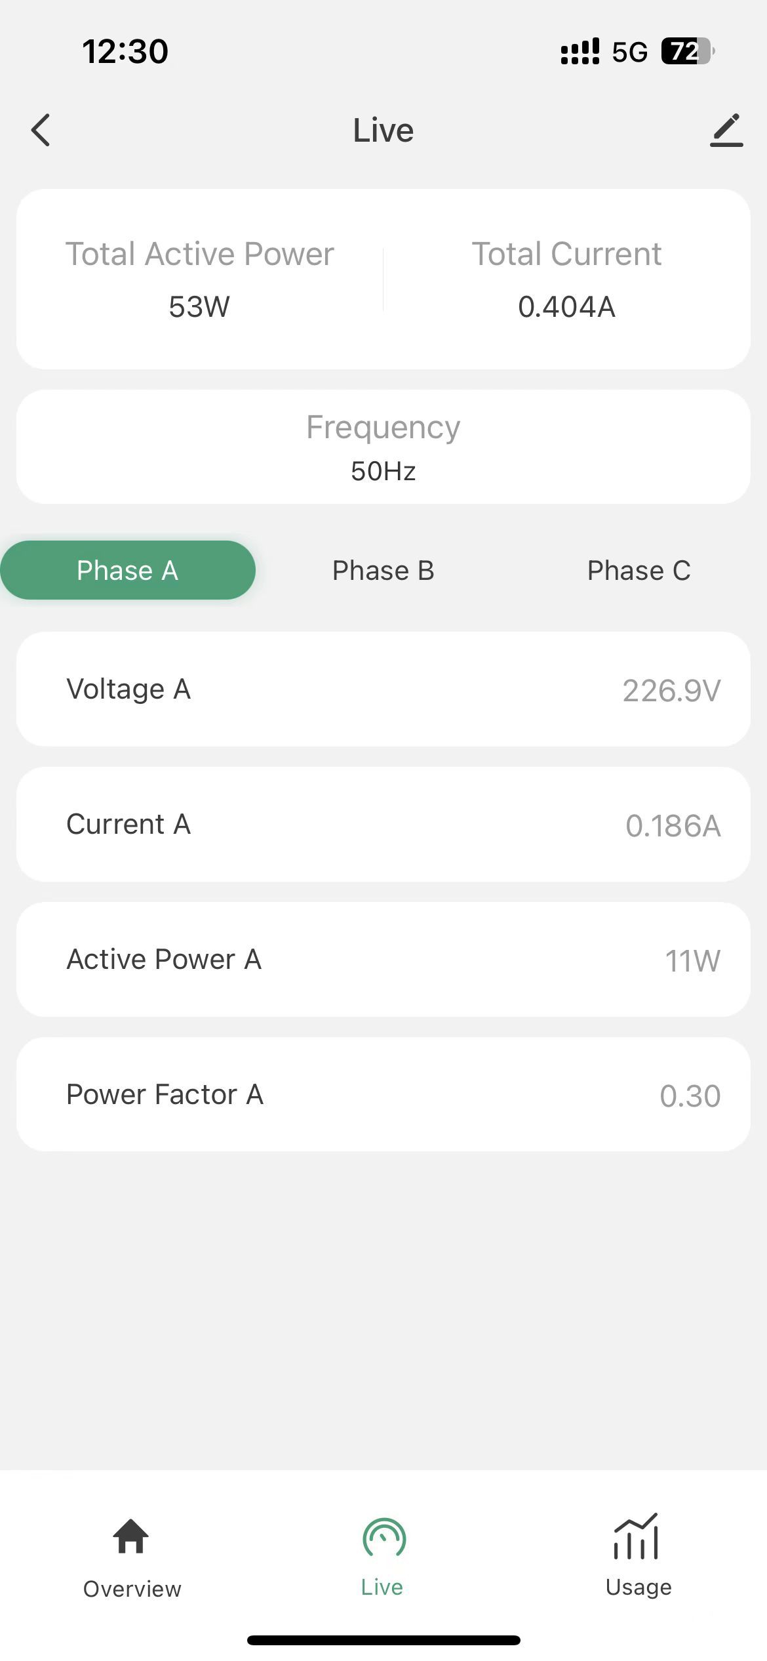Open the Overview home icon
The height and width of the screenshot is (1661, 767).
[x=131, y=1536]
